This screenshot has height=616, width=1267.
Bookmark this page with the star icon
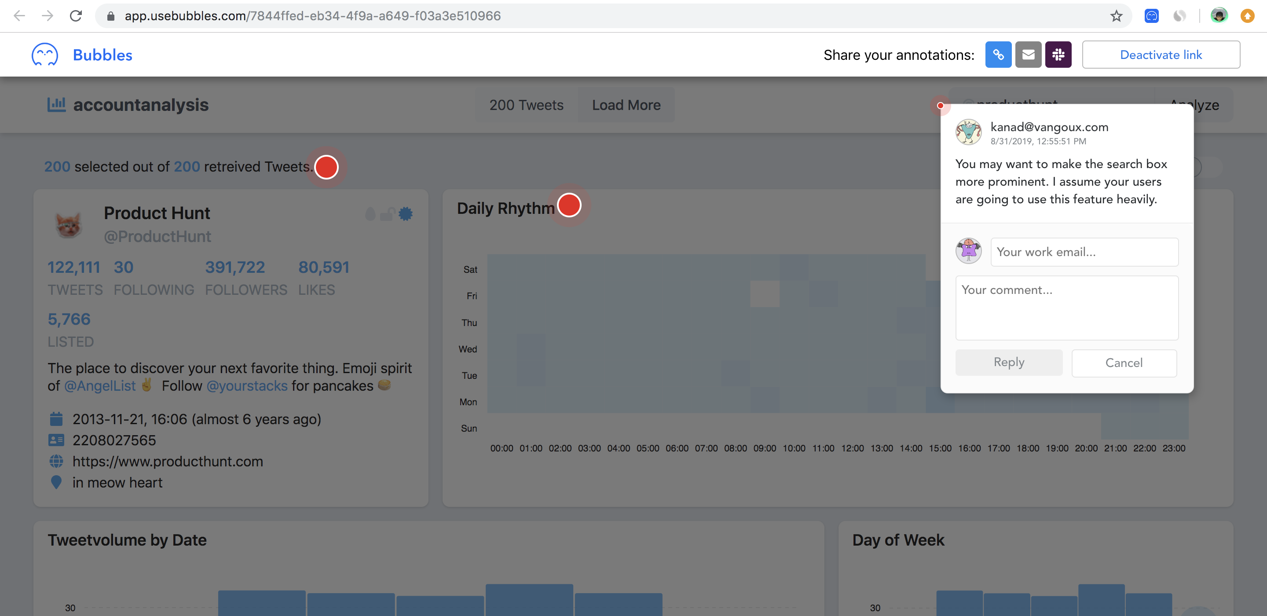tap(1116, 16)
